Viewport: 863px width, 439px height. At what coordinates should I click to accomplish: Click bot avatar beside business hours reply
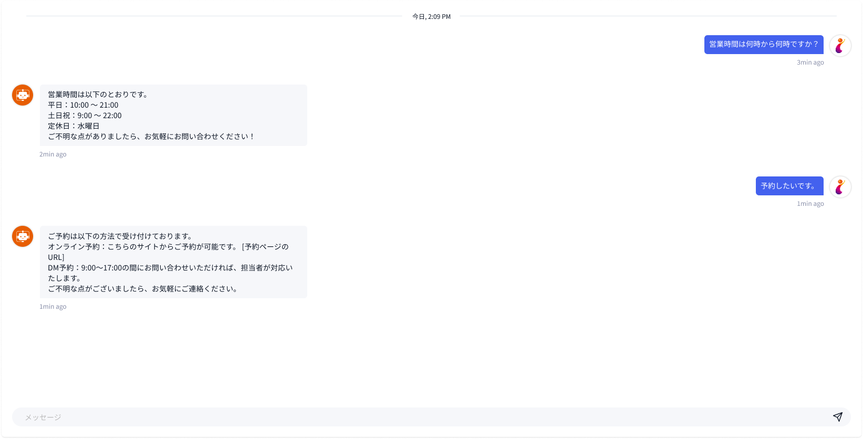23,95
